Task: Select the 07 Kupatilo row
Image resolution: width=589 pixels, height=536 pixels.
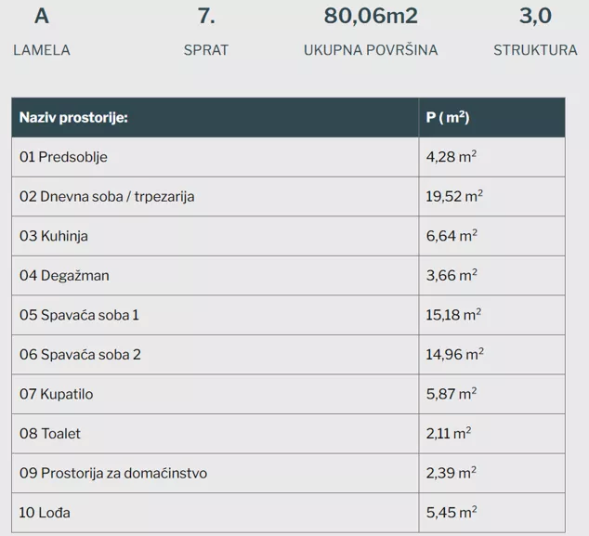Action: 57,394
